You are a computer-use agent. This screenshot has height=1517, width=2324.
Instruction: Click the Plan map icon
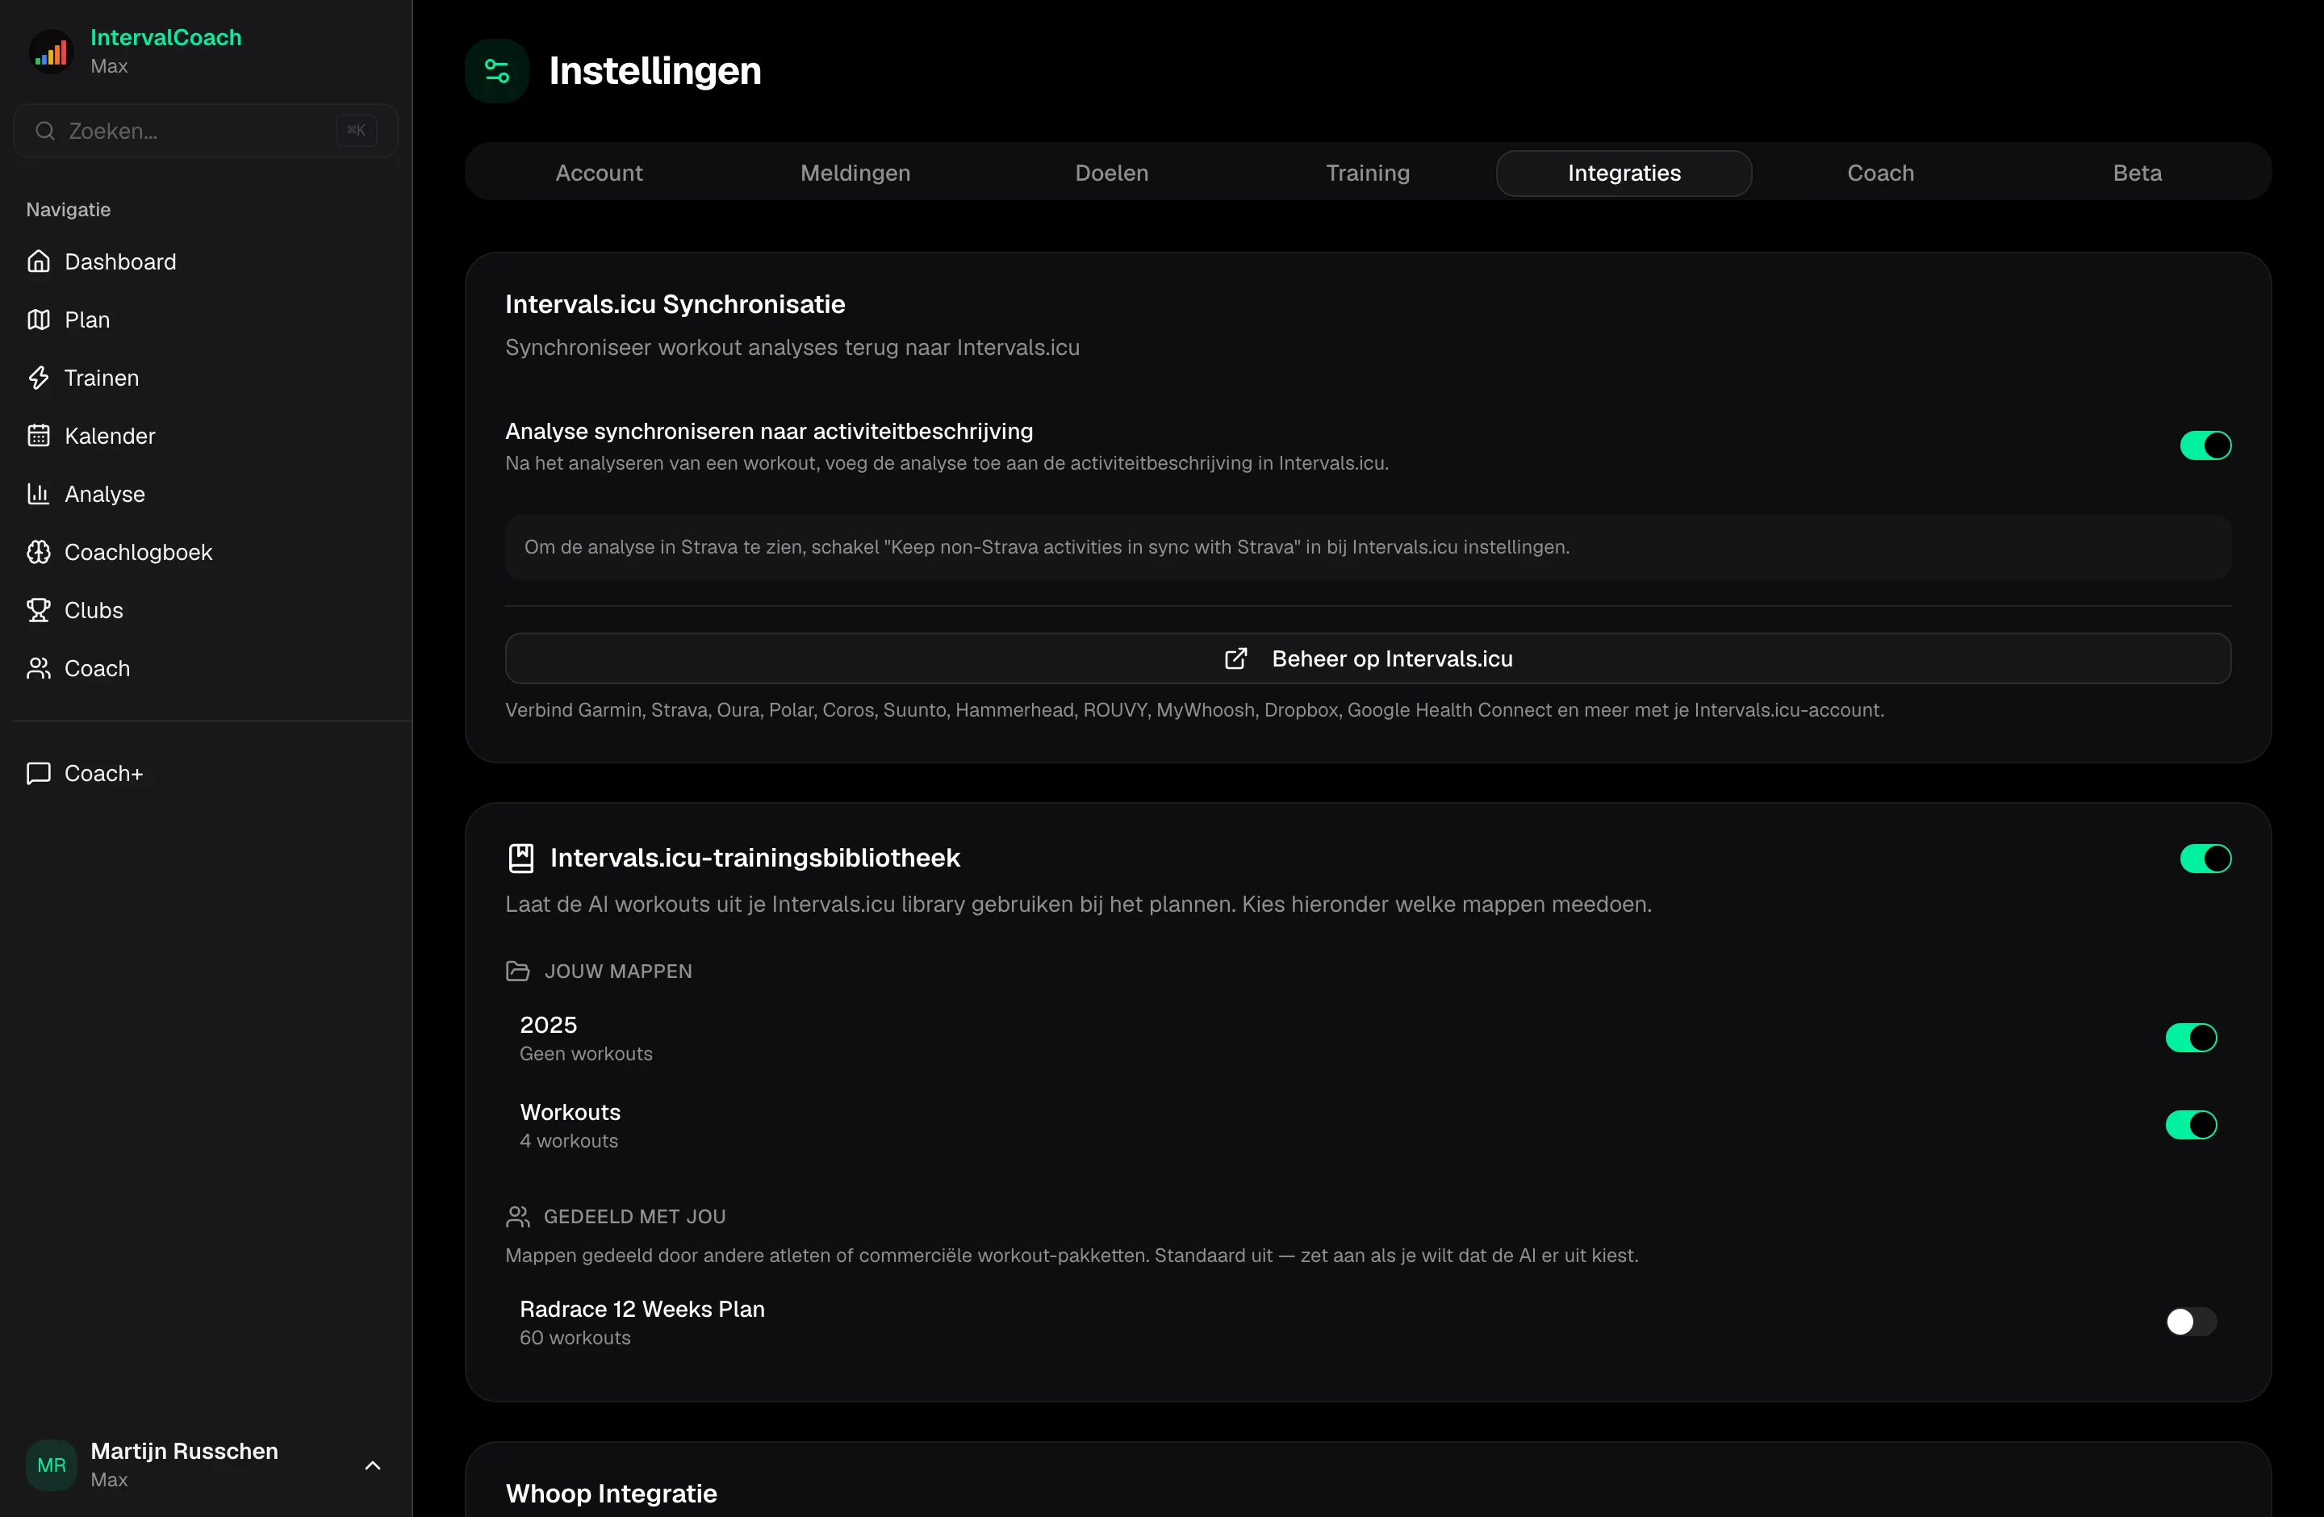[39, 320]
